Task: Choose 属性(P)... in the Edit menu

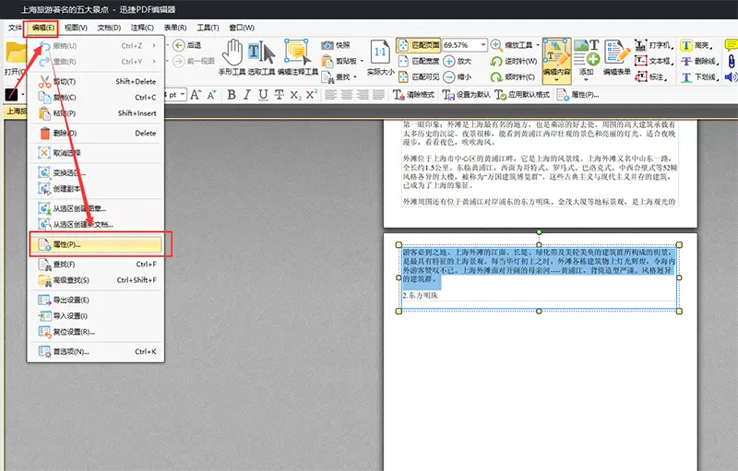Action: pyautogui.click(x=96, y=244)
